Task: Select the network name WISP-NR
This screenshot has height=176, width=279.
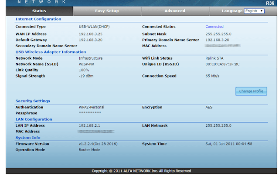Action: point(87,64)
